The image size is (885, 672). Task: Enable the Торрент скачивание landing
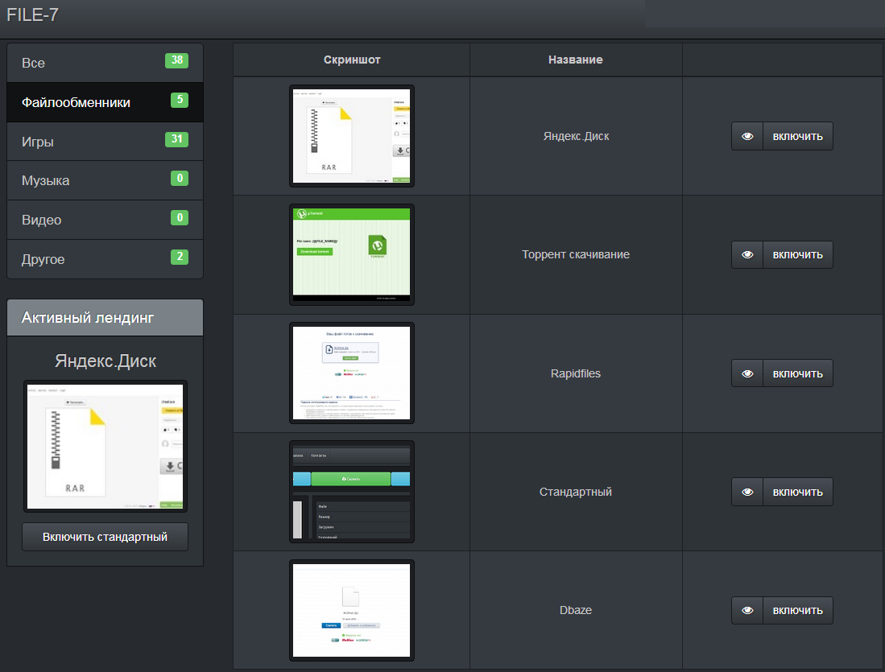[797, 254]
